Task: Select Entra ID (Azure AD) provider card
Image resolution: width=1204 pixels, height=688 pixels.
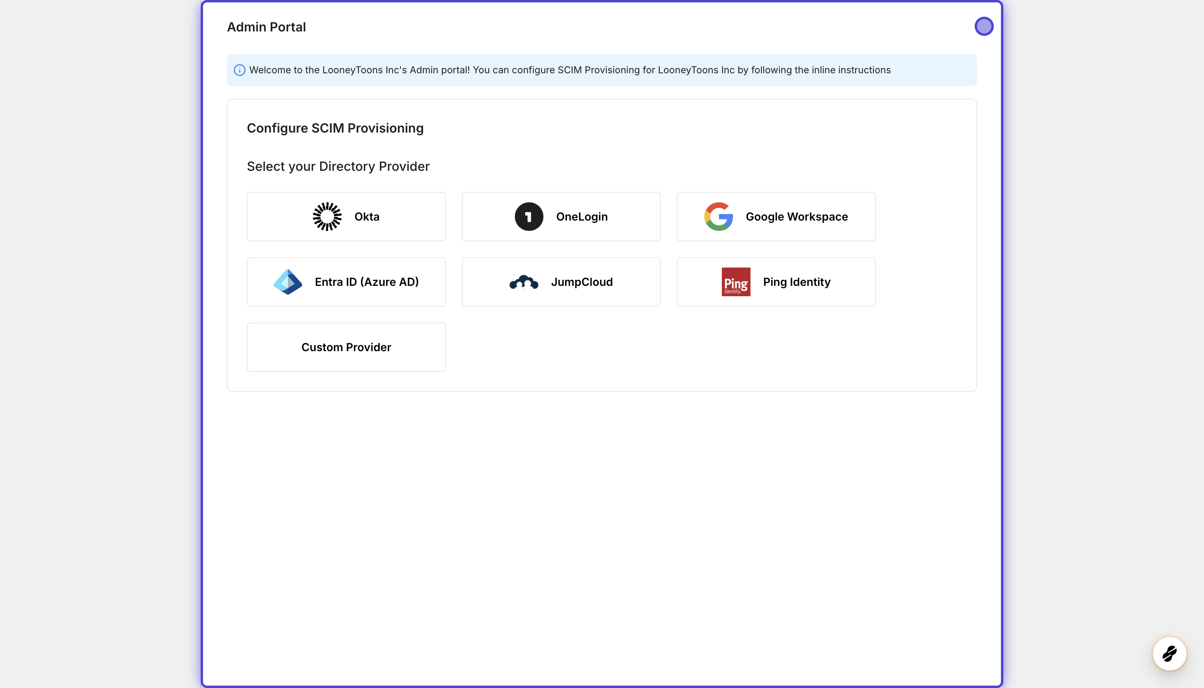Action: point(346,281)
